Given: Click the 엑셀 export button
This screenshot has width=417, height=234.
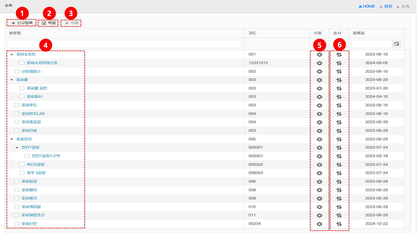Looking at the screenshot, I should (x=49, y=23).
